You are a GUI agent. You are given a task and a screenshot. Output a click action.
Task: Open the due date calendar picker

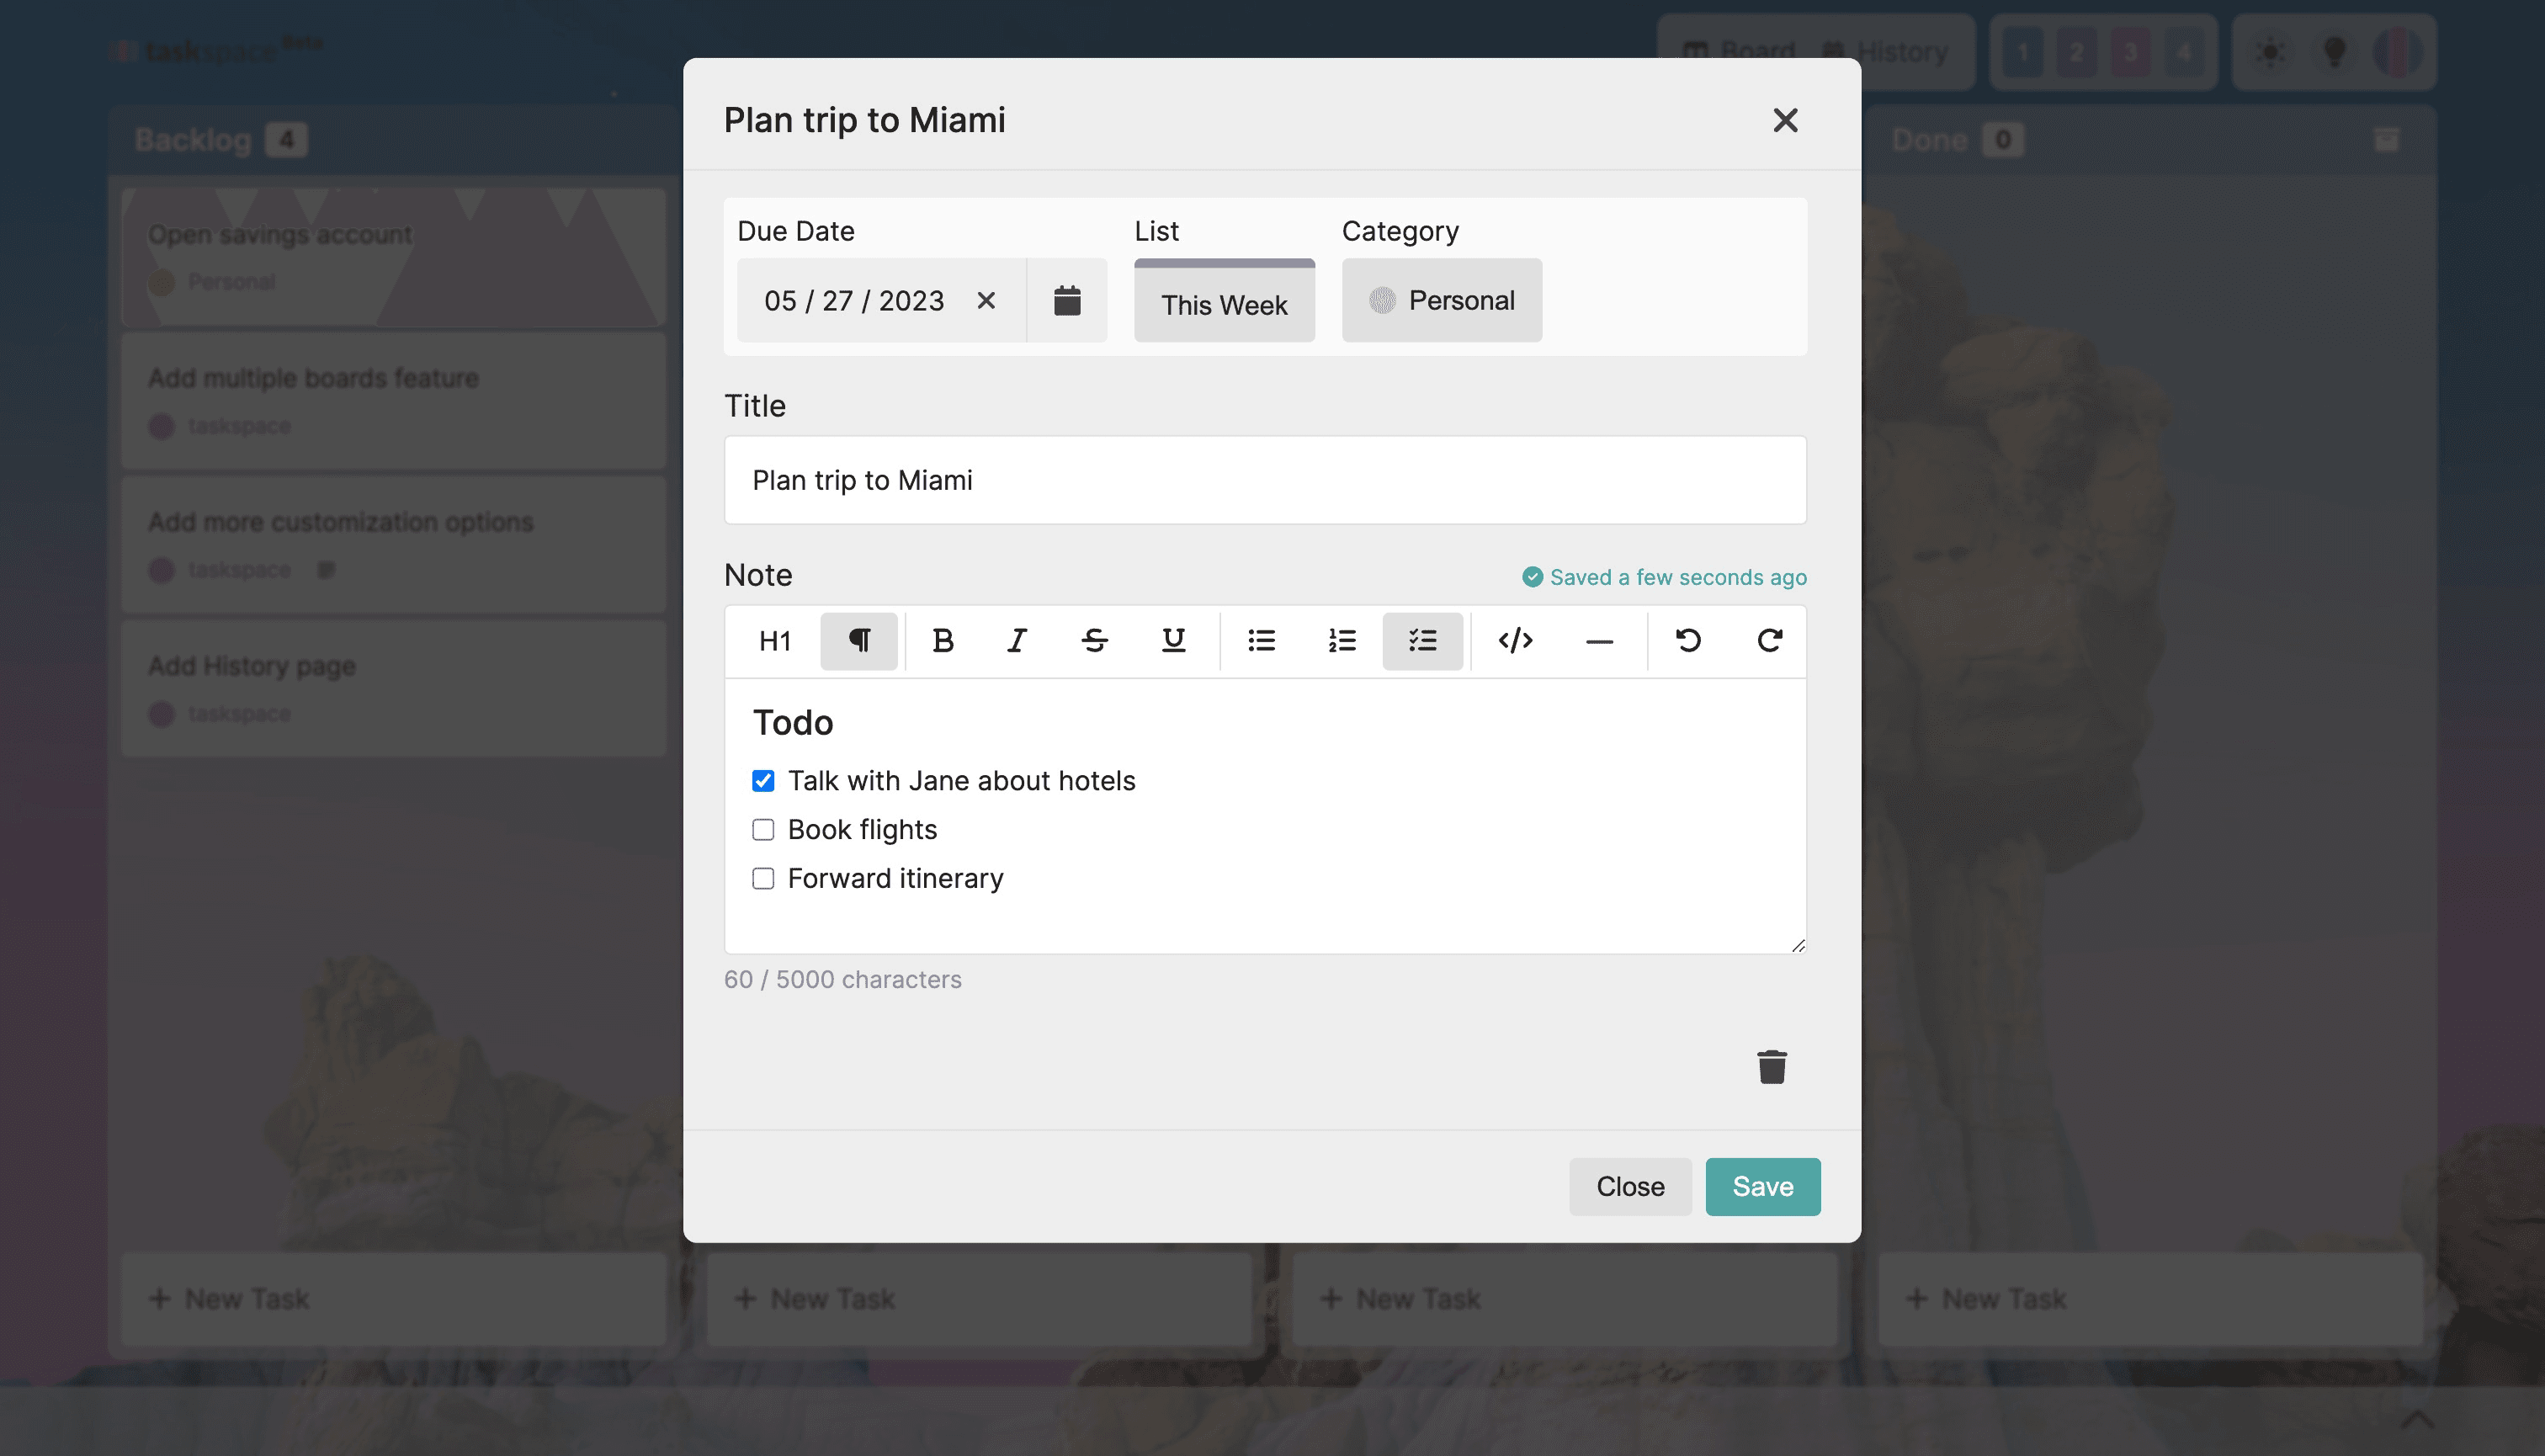coord(1067,300)
